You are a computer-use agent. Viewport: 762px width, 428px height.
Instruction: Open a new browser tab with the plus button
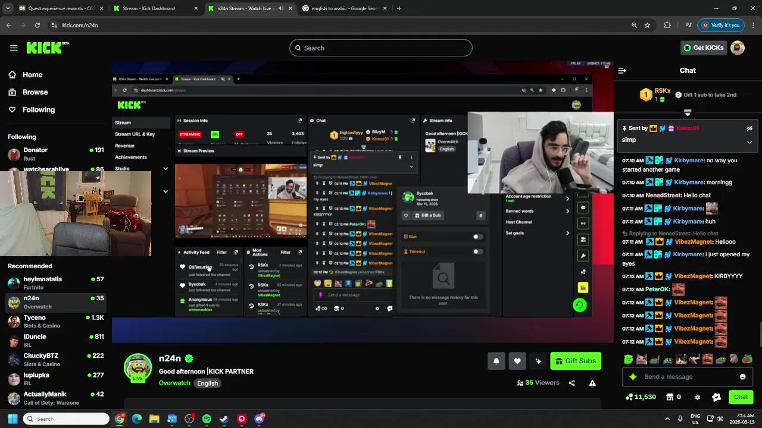pos(399,8)
